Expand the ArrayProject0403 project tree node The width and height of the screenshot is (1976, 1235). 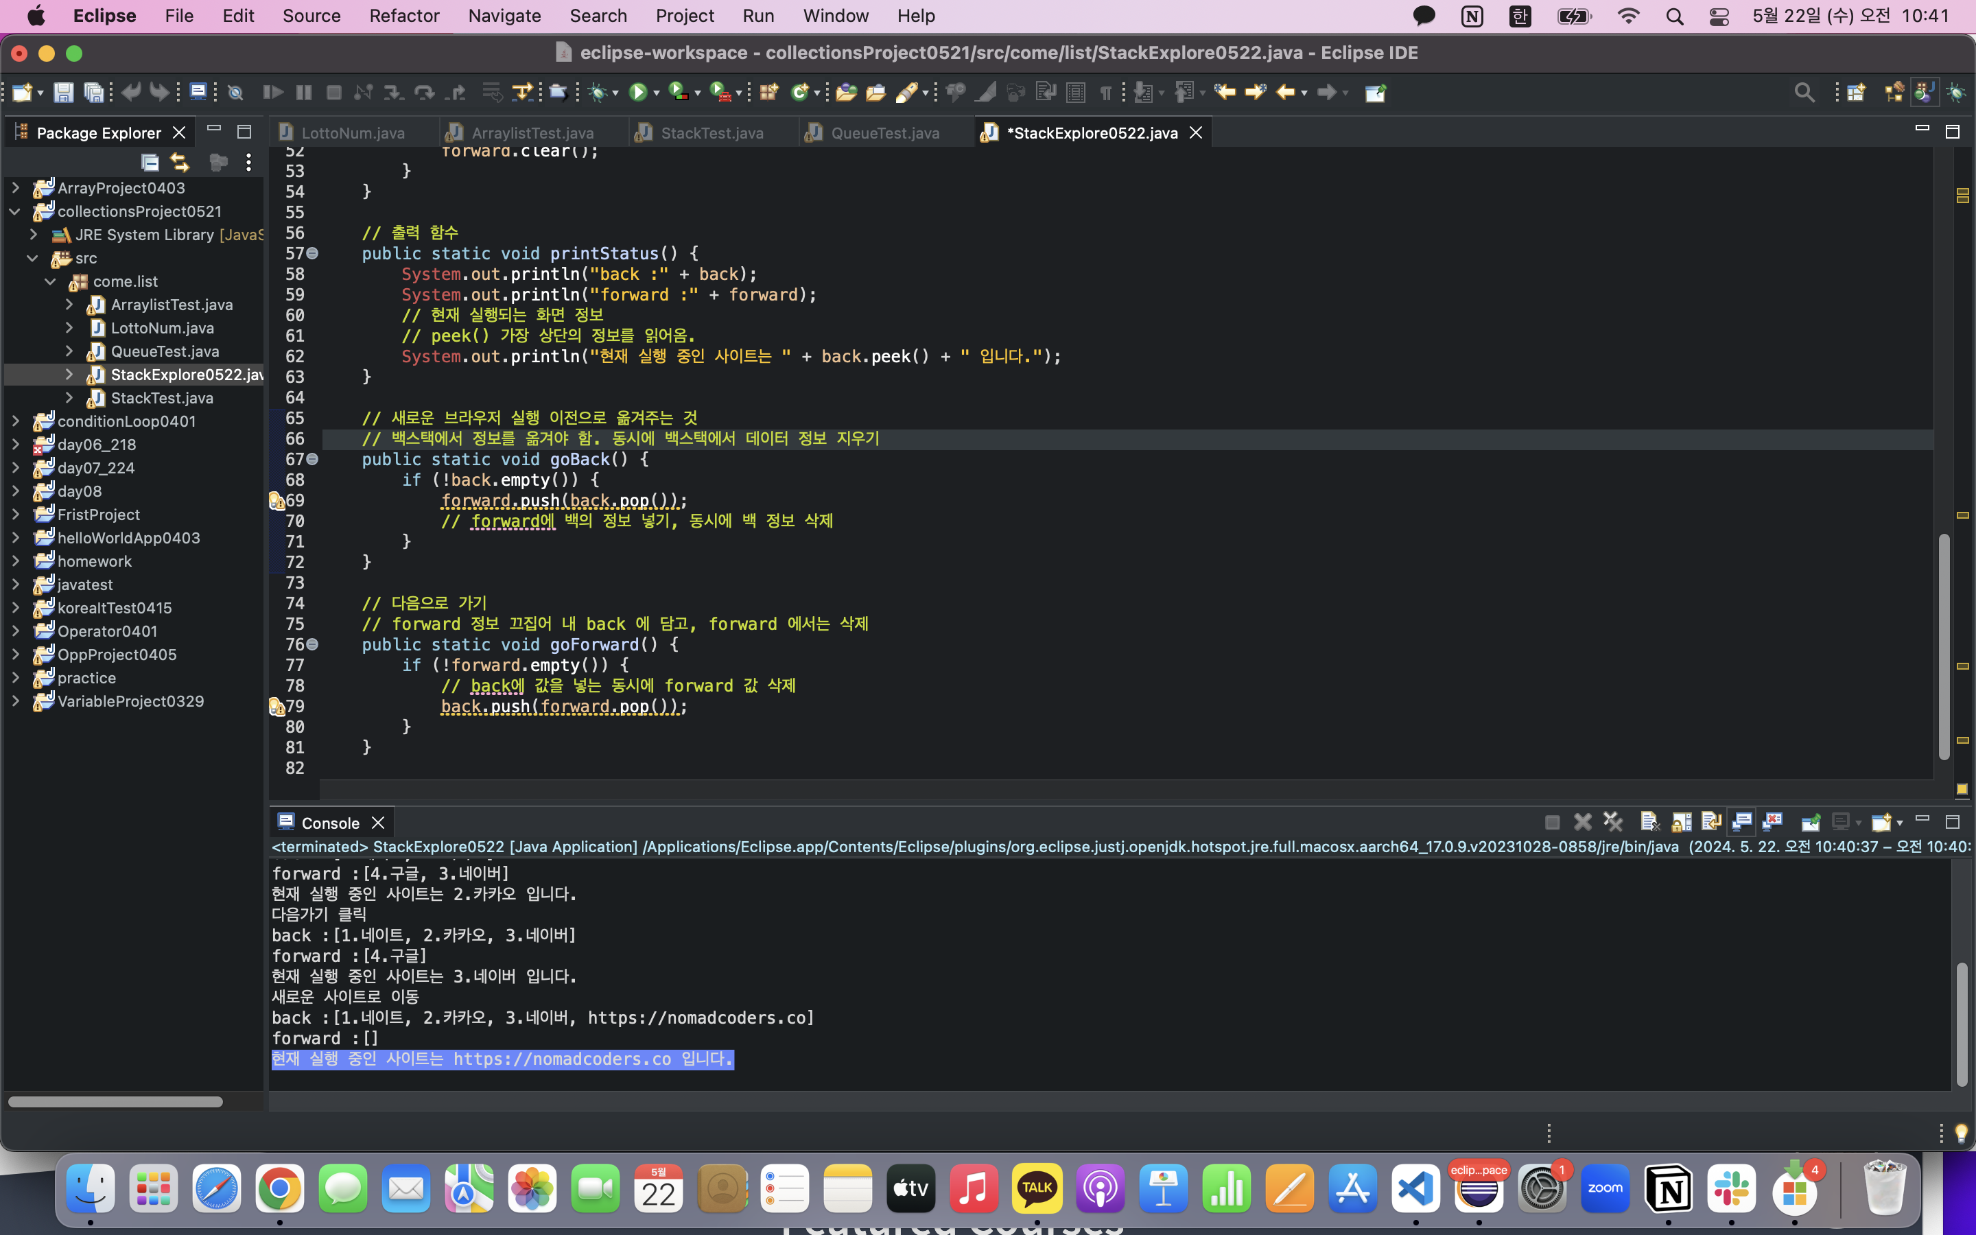click(16, 188)
